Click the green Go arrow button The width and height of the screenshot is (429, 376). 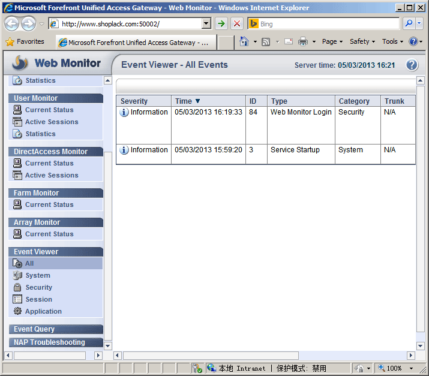pyautogui.click(x=221, y=24)
